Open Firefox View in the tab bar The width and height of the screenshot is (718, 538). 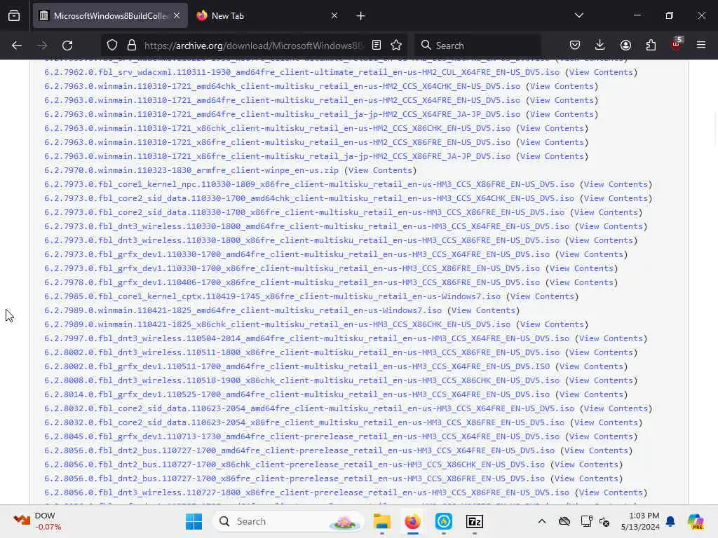pyautogui.click(x=14, y=16)
